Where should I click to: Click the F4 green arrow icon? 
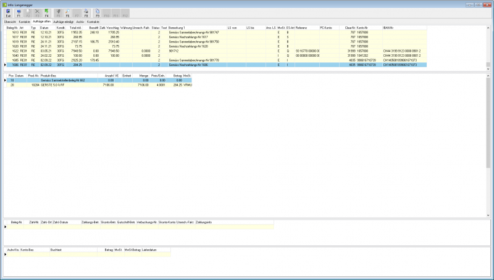(x=47, y=13)
